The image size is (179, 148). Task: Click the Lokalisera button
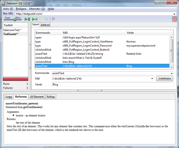164,78
